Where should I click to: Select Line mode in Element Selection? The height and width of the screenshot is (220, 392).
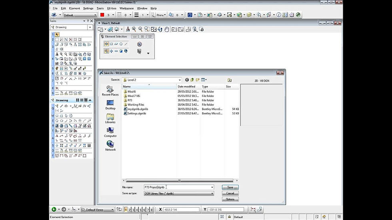point(126,44)
